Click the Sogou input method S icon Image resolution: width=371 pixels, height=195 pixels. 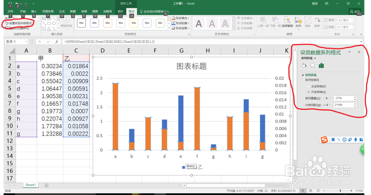coord(324,140)
